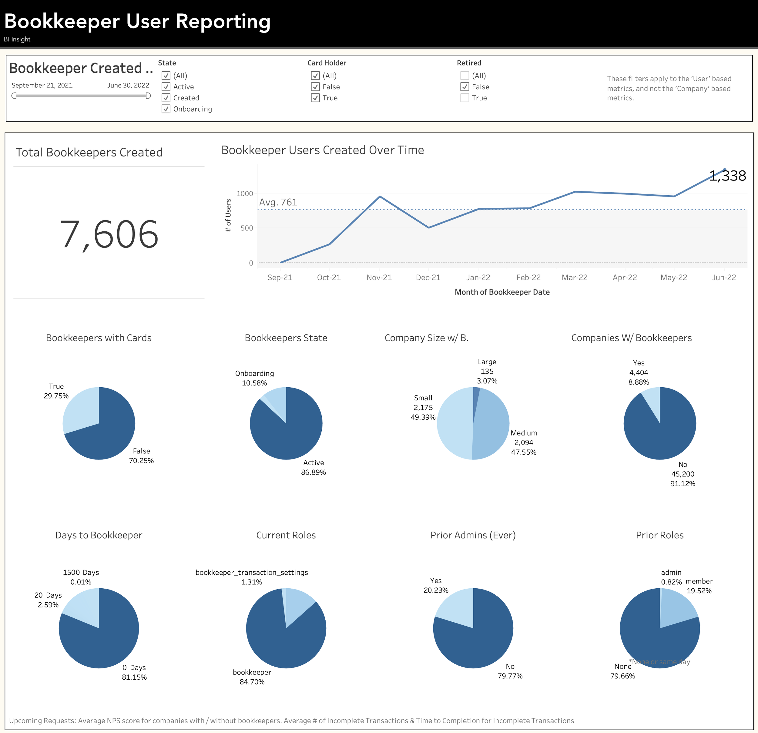Uncheck Card Holder True checkbox
The width and height of the screenshot is (758, 733).
(x=315, y=98)
